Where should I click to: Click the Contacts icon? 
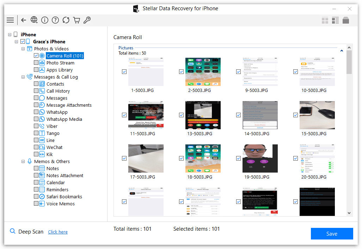point(42,84)
